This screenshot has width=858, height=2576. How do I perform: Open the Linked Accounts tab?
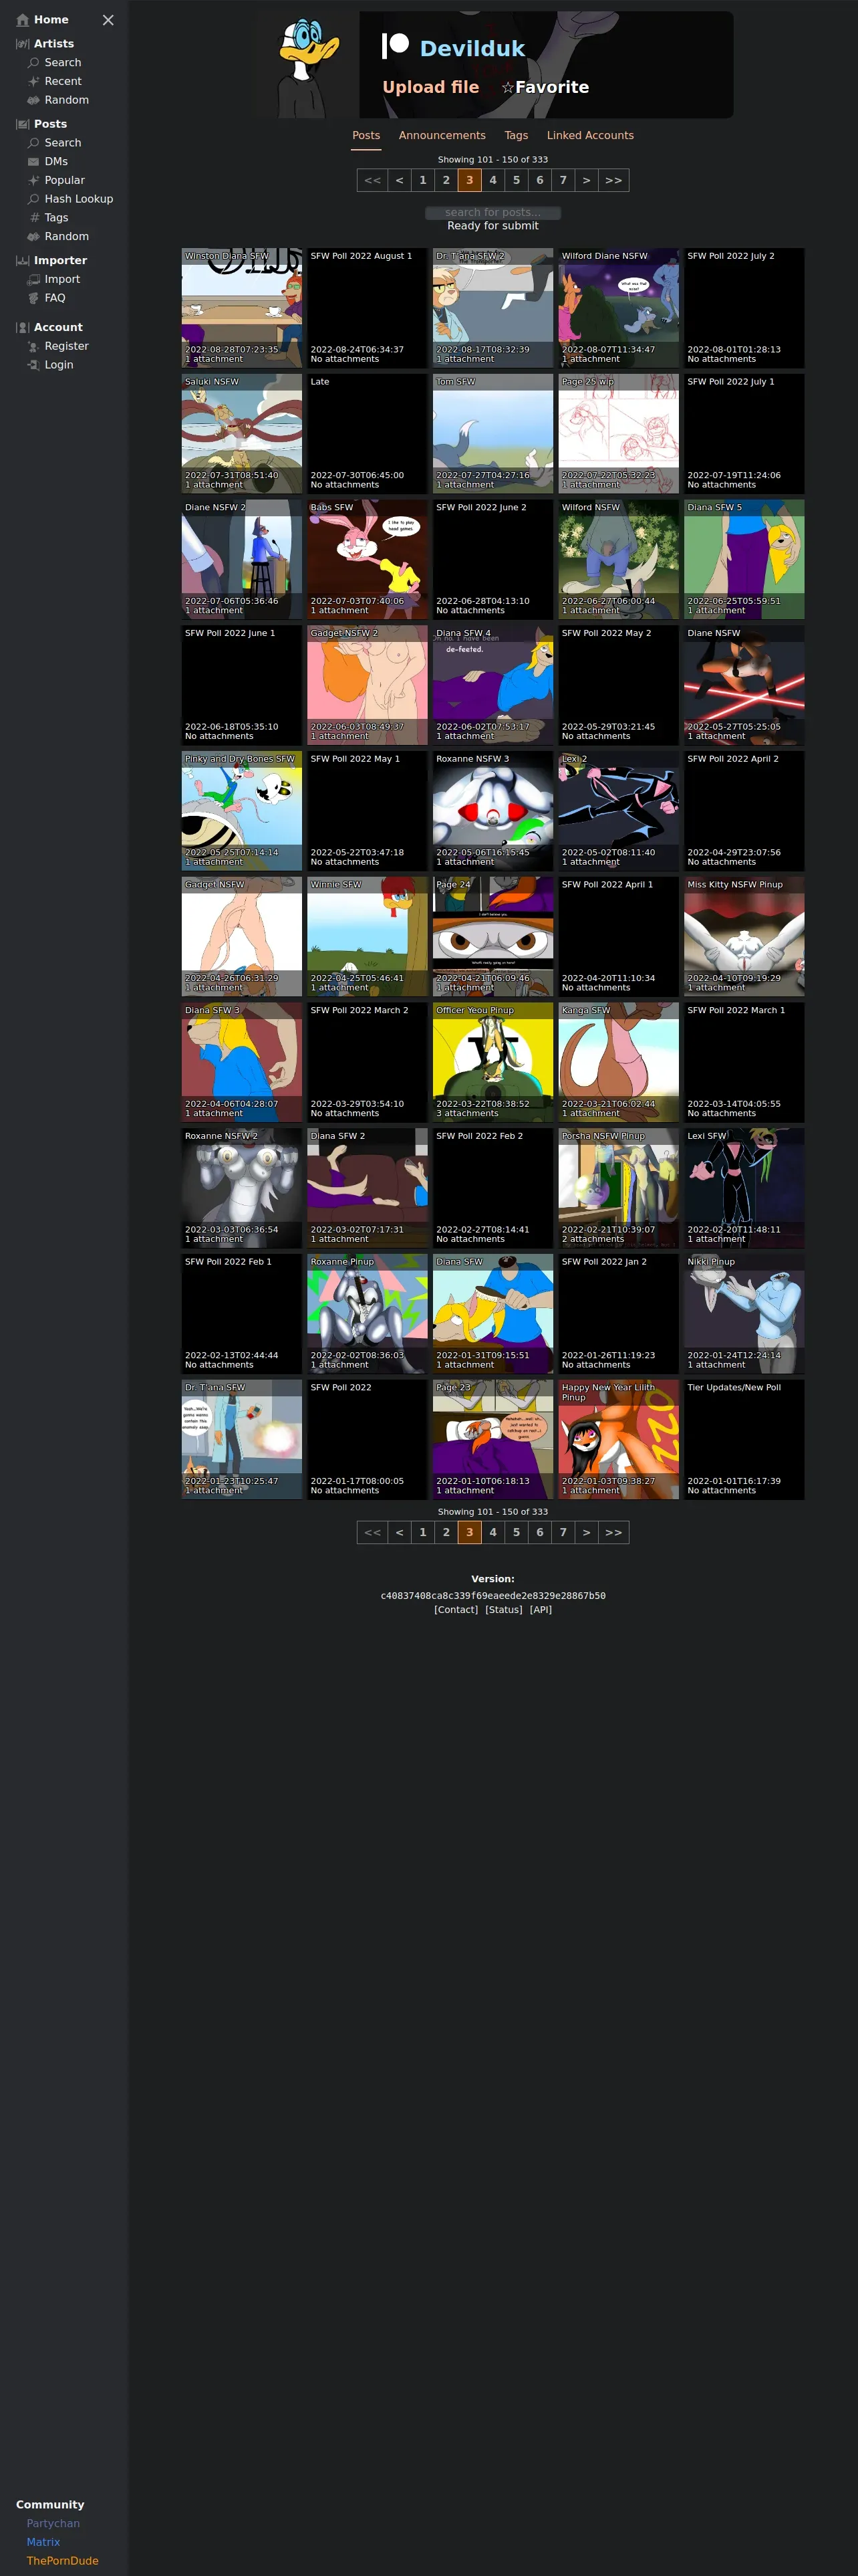point(590,135)
